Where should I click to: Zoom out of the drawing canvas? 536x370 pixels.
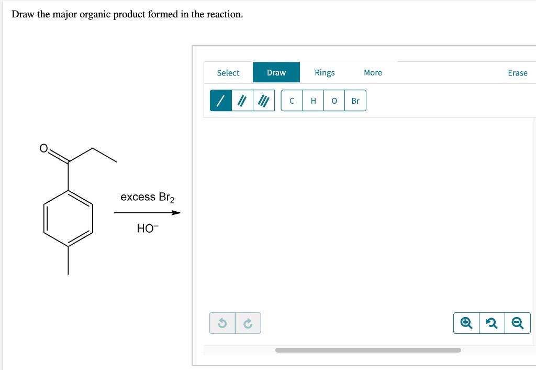(518, 323)
